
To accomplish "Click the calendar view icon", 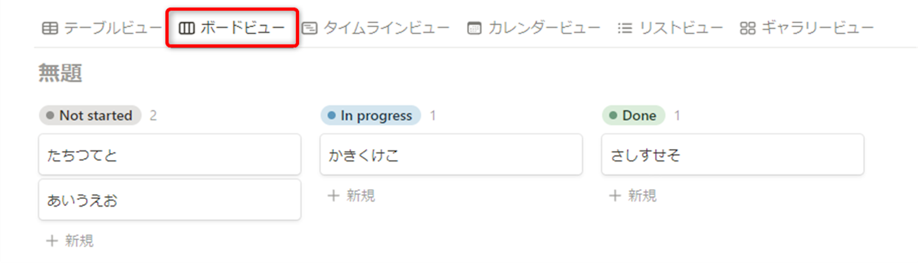I will pos(474,29).
